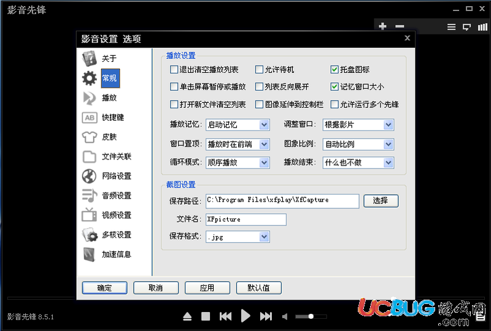The width and height of the screenshot is (491, 331).
Task: Open the 窗口置顶 dropdown
Action: coord(238,144)
